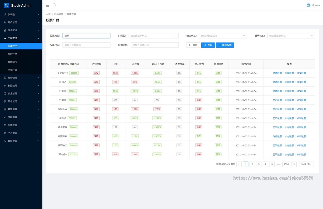Viewport: 323px width, 209px height.
Task: Click the 用户管理 user icon in sidebar
Action: click(x=5, y=22)
